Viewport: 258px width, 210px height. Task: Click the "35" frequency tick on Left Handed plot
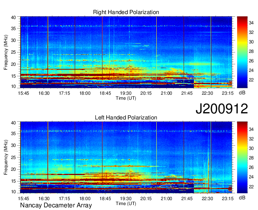13,134
